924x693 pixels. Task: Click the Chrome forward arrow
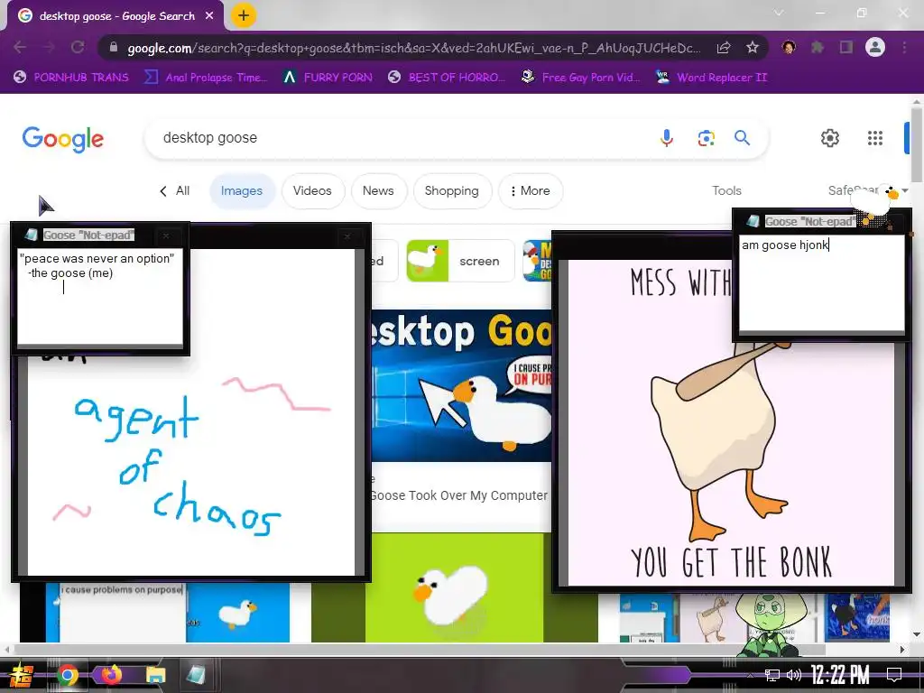[49, 47]
